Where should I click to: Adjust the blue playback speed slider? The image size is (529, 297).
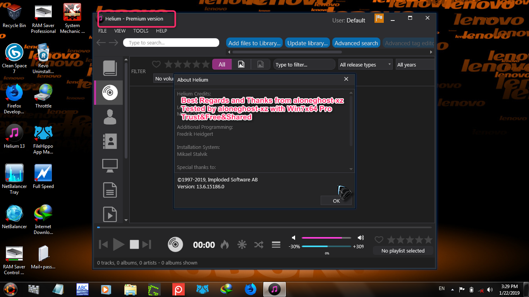326,246
